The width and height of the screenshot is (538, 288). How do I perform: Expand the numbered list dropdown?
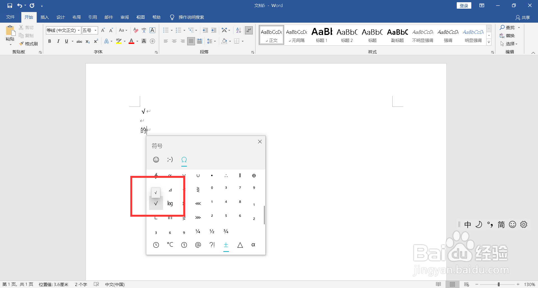tap(184, 30)
